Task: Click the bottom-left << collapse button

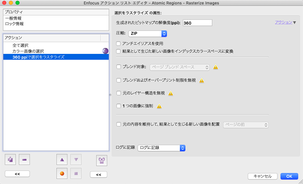Action: pyautogui.click(x=17, y=174)
